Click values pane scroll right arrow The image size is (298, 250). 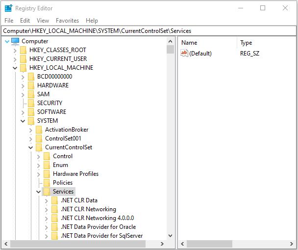[x=292, y=244]
